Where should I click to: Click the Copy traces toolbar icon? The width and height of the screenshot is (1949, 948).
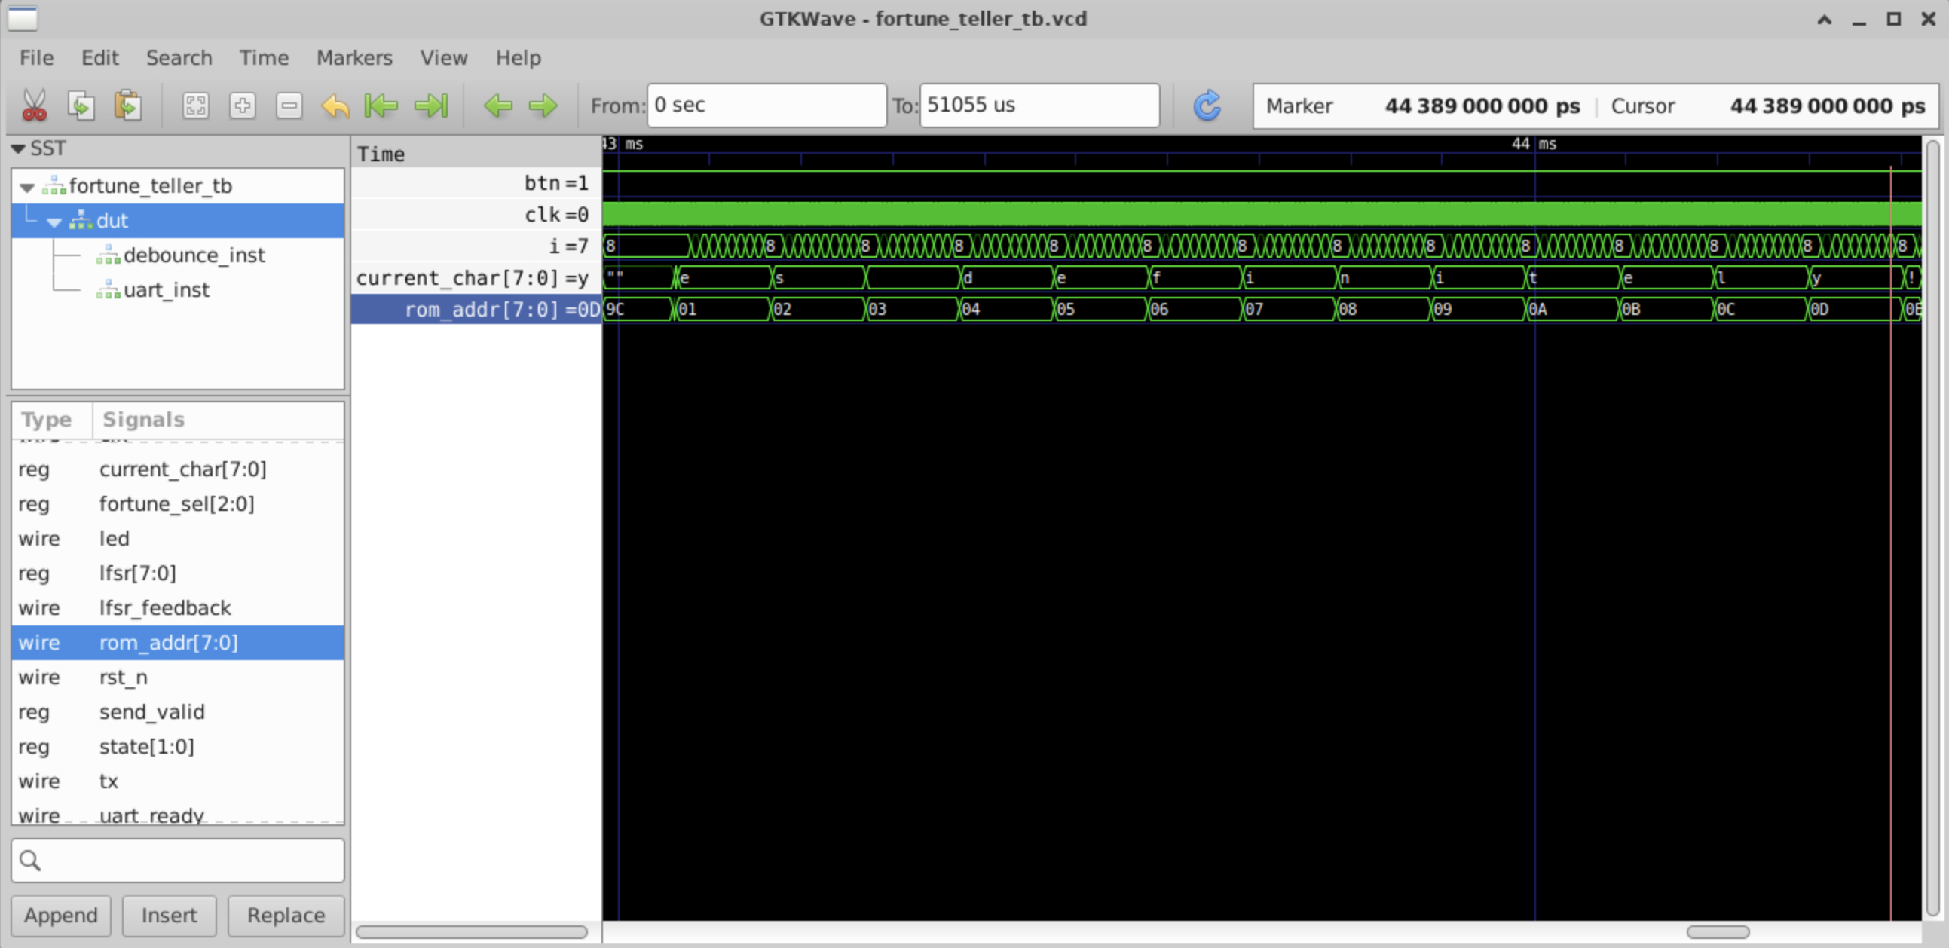[81, 106]
